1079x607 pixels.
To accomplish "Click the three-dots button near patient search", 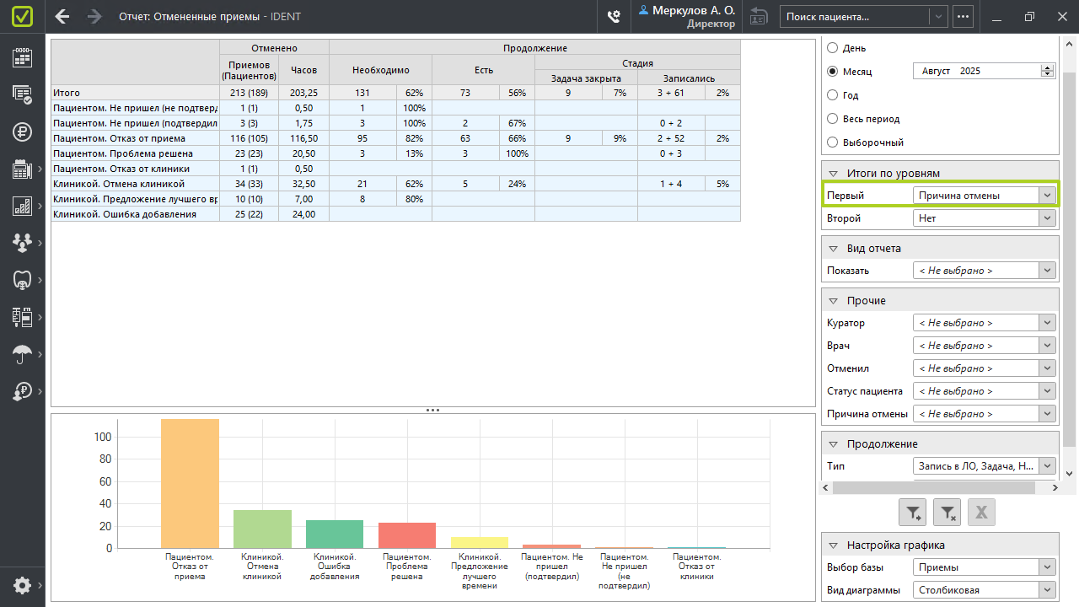I will coord(963,16).
